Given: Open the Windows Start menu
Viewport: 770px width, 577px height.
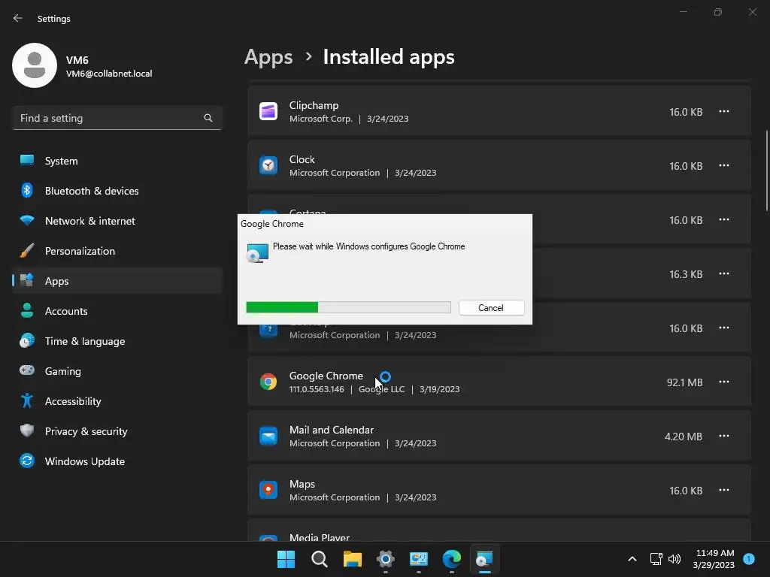Looking at the screenshot, I should 286,559.
